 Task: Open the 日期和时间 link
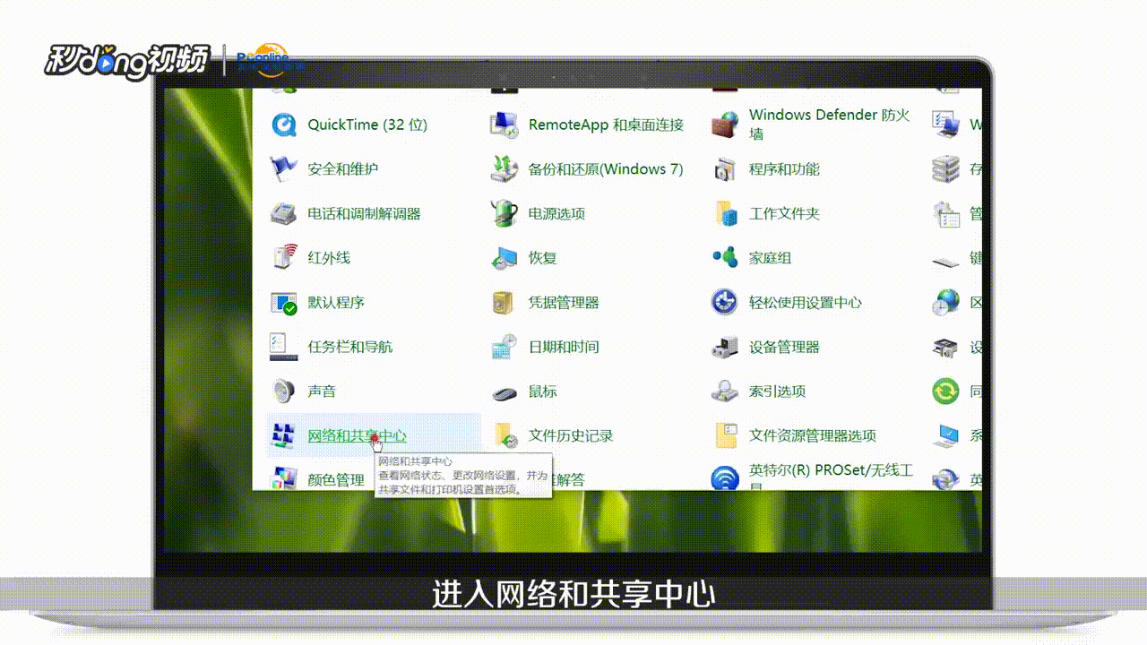(x=564, y=347)
